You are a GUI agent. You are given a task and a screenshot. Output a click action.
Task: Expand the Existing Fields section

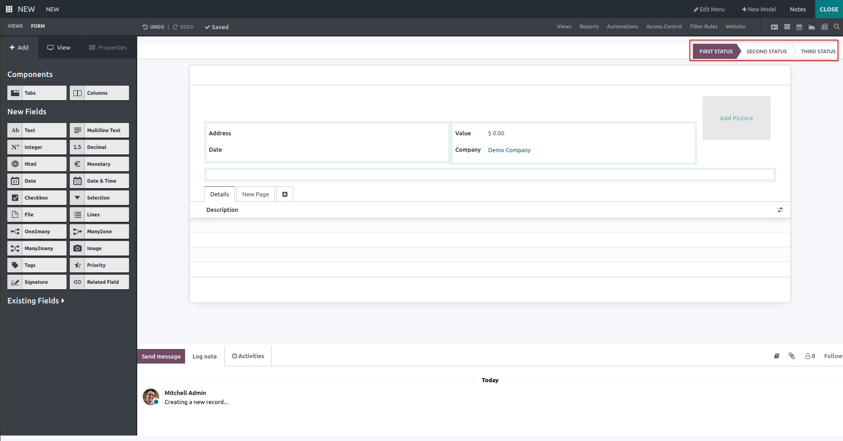36,301
